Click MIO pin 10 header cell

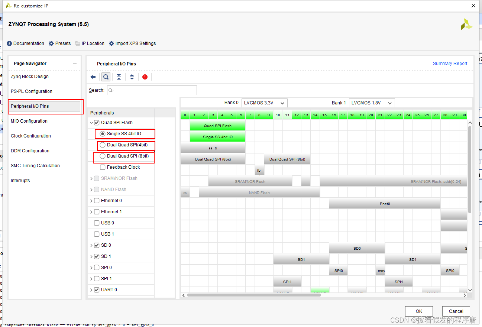(278, 115)
